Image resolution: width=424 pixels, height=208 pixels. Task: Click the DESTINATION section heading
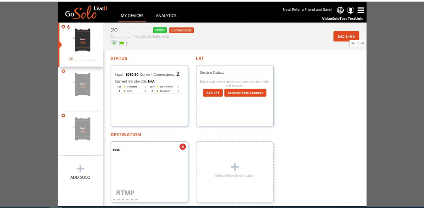coord(126,135)
